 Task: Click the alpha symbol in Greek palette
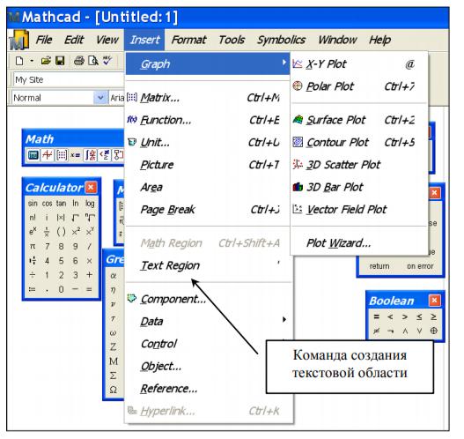tap(113, 276)
